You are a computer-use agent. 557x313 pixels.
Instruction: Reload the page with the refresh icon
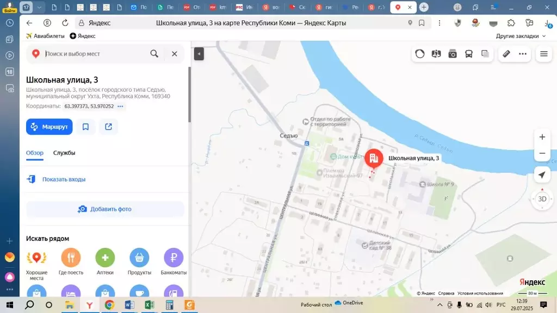pos(65,23)
